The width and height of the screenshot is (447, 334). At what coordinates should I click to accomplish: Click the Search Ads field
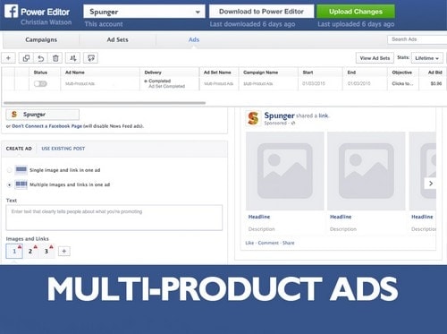[x=417, y=39]
